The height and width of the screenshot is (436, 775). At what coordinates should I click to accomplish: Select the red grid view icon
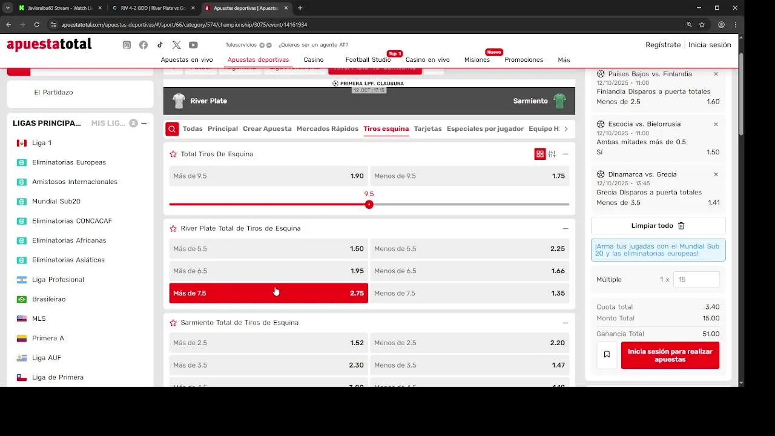click(540, 154)
